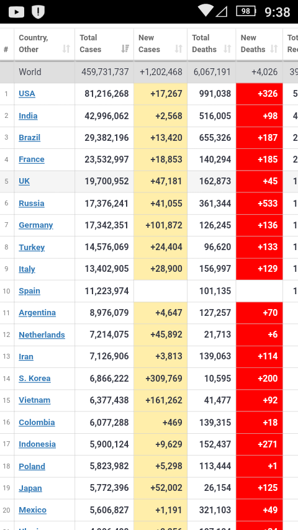Click red +533 New Deaths cell for Russia
The width and height of the screenshot is (298, 530).
click(260, 204)
